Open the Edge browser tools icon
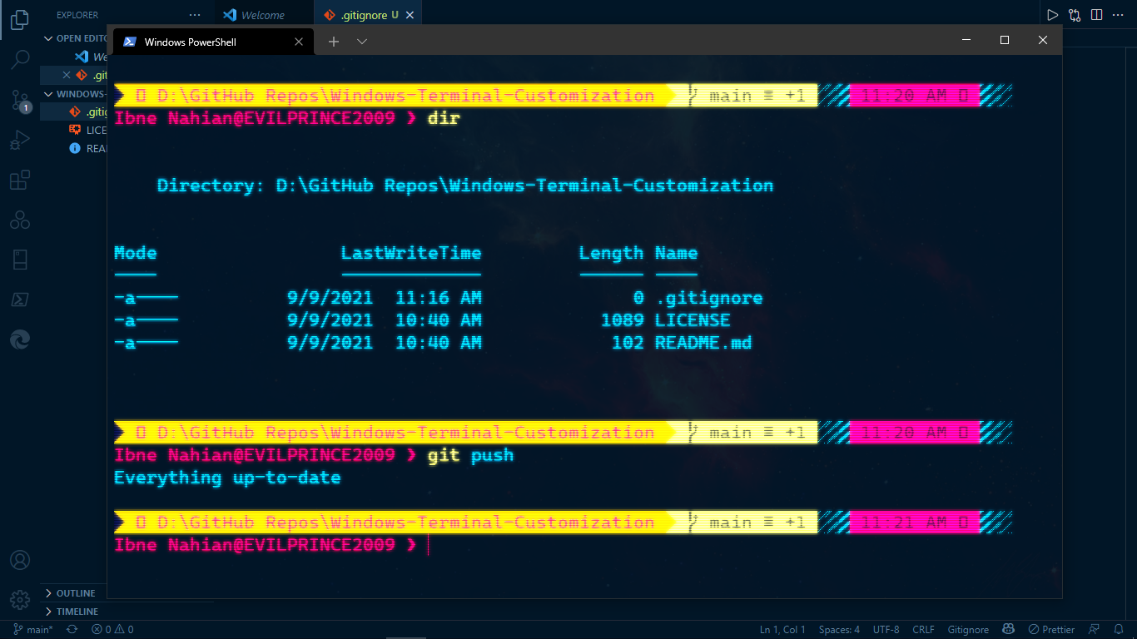This screenshot has width=1137, height=639. [x=20, y=339]
